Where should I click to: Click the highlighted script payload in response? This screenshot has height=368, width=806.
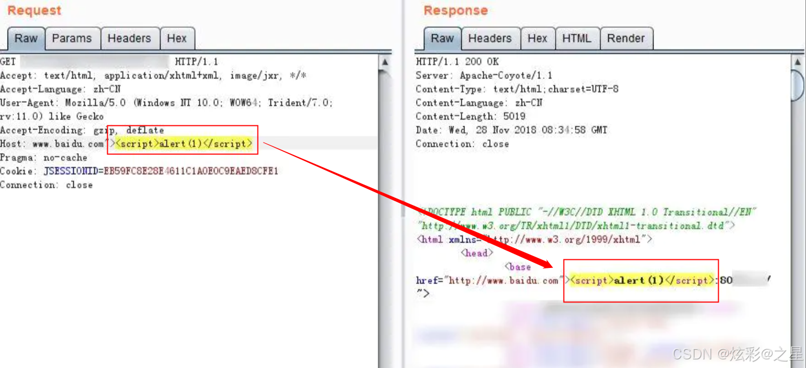pyautogui.click(x=642, y=280)
